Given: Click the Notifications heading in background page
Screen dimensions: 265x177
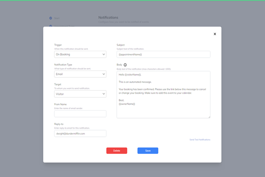Looking at the screenshot, I should (108, 18).
